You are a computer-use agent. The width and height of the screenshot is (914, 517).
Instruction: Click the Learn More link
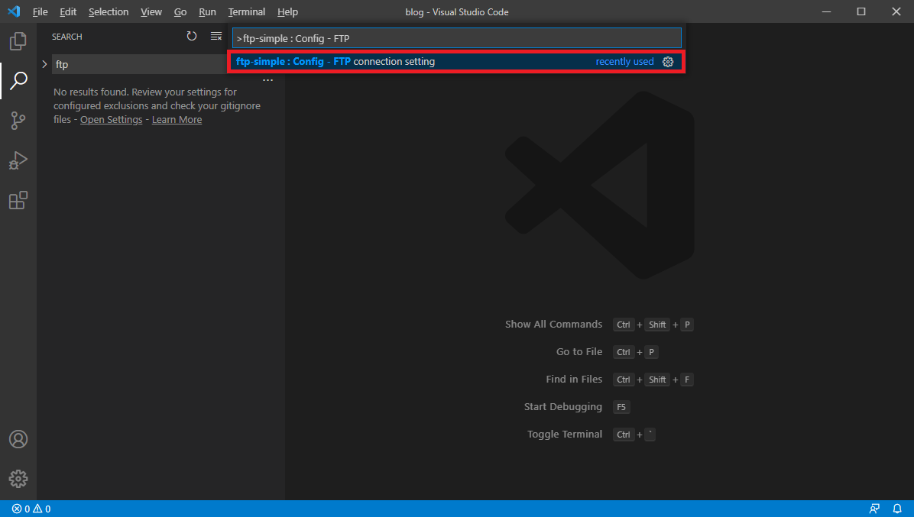pos(177,119)
